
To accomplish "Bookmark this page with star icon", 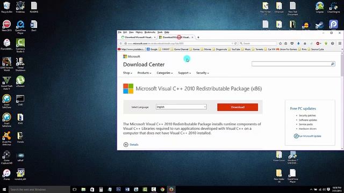I will (280, 43).
